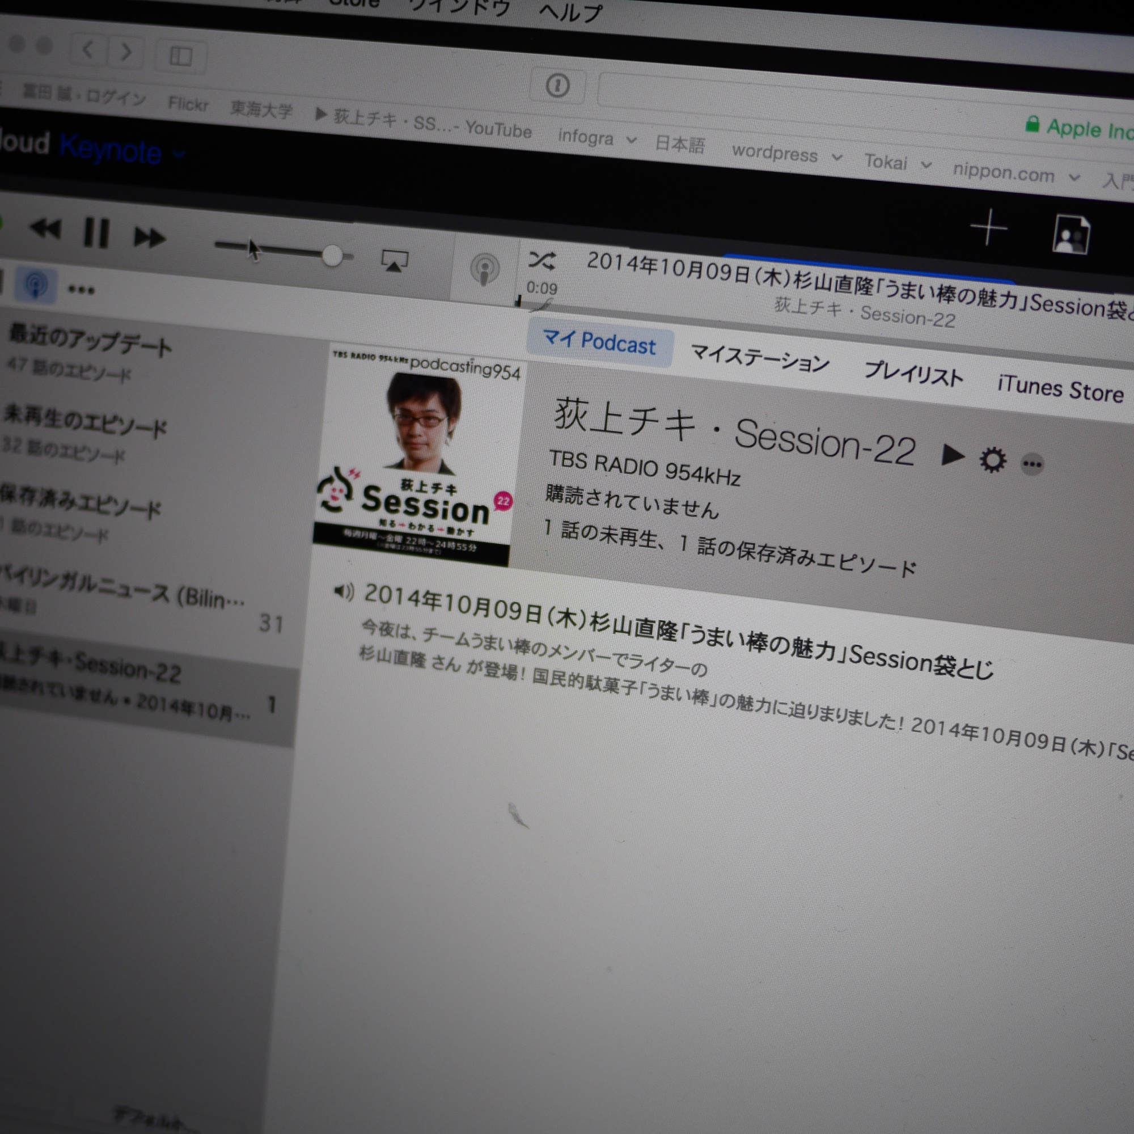Open the more options circle next to the gear
This screenshot has width=1134, height=1134.
[x=1032, y=465]
